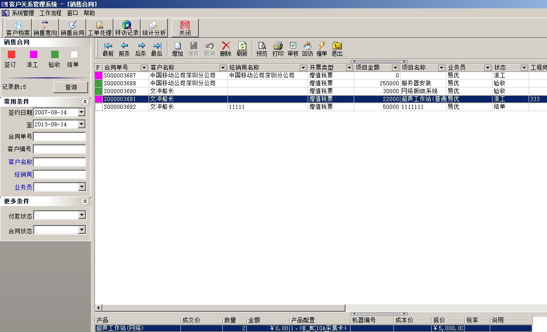The height and width of the screenshot is (332, 547).
Task: Open the 业务员 dropdown in the search panel
Action: pos(81,187)
